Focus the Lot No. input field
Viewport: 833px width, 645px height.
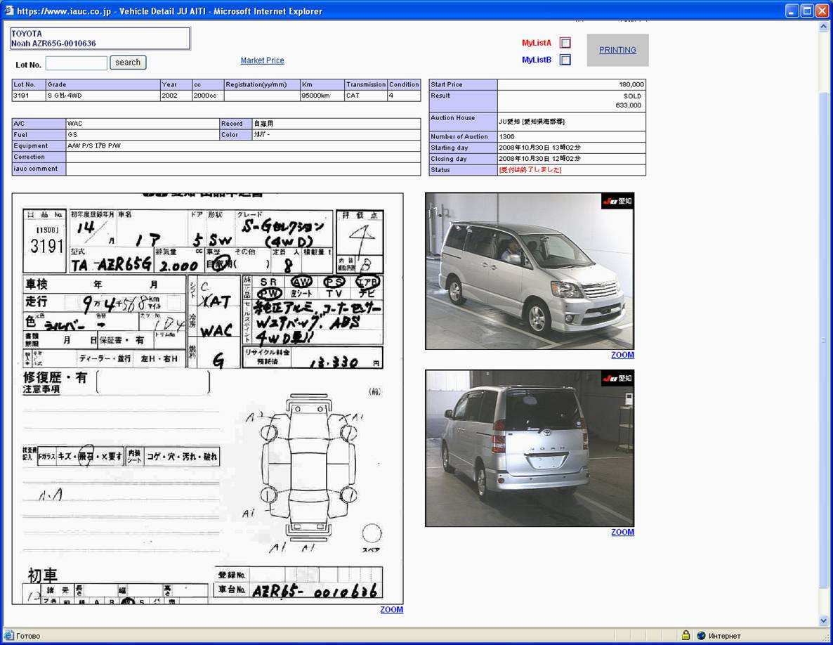point(77,63)
